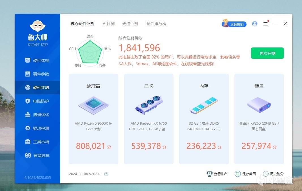This screenshot has width=302, height=191.
Task: Minimize the 鲁大师 window
Action: [275, 24]
